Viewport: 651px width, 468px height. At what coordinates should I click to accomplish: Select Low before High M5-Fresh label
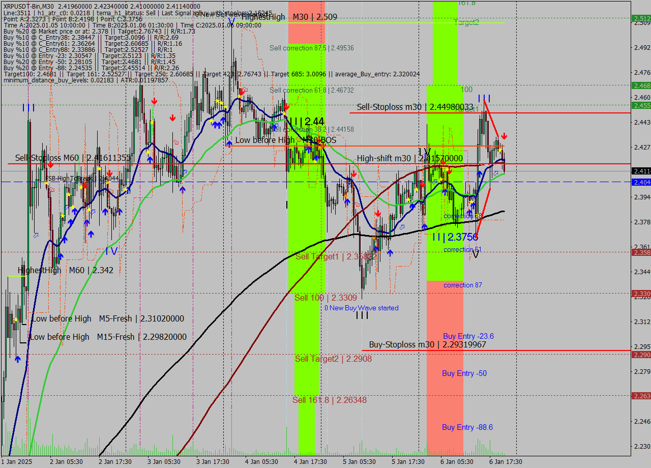point(108,318)
